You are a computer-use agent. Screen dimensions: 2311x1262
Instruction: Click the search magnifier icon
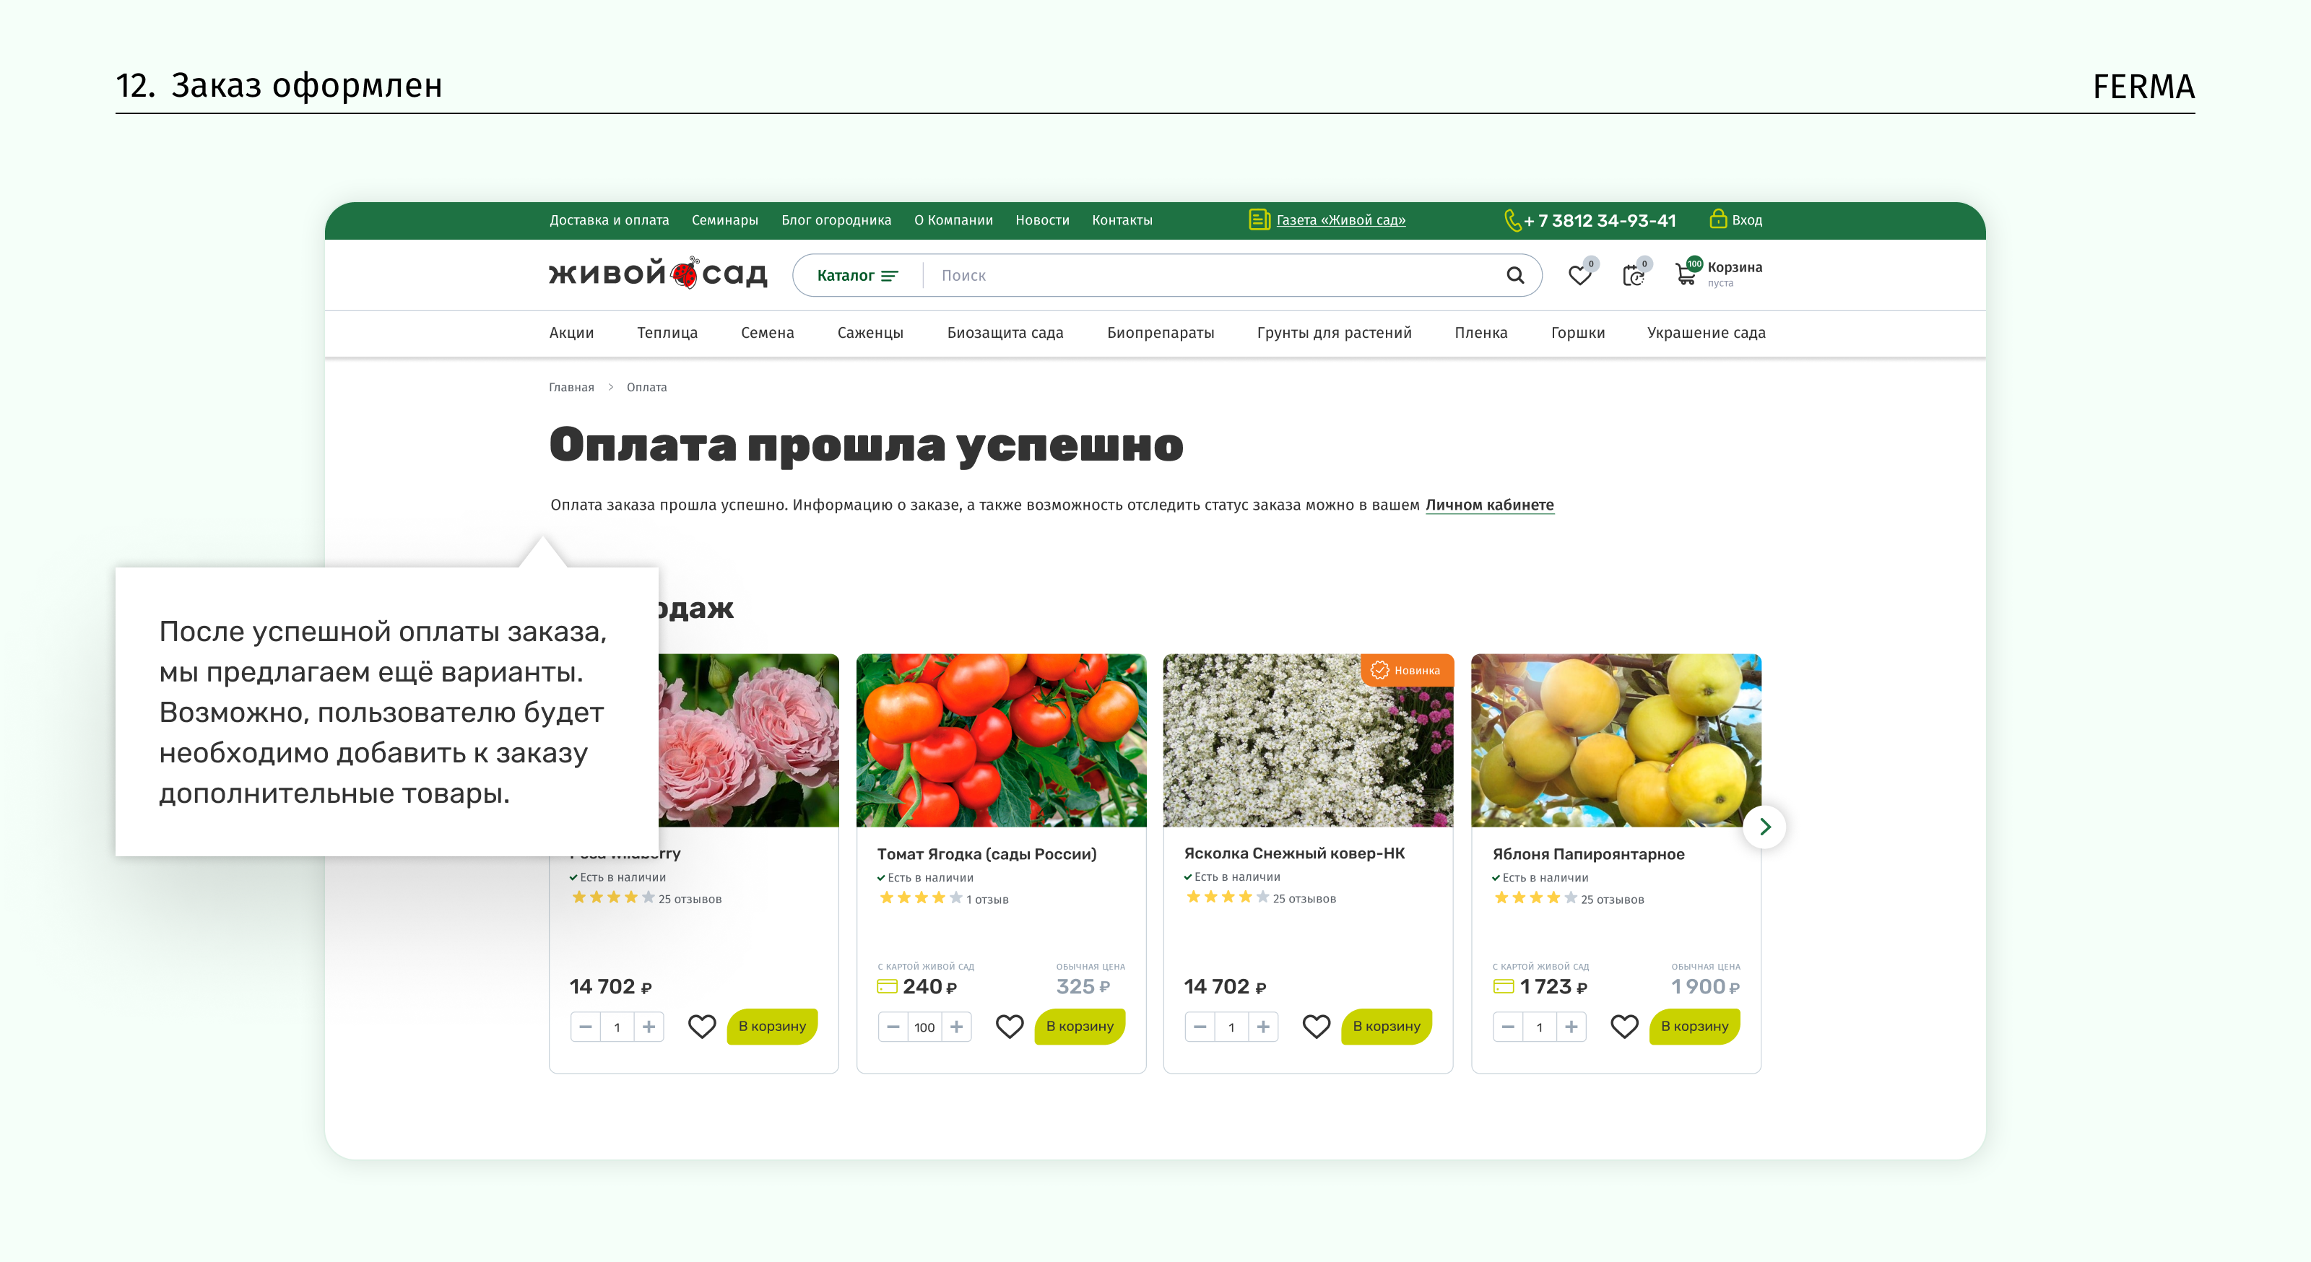1514,275
